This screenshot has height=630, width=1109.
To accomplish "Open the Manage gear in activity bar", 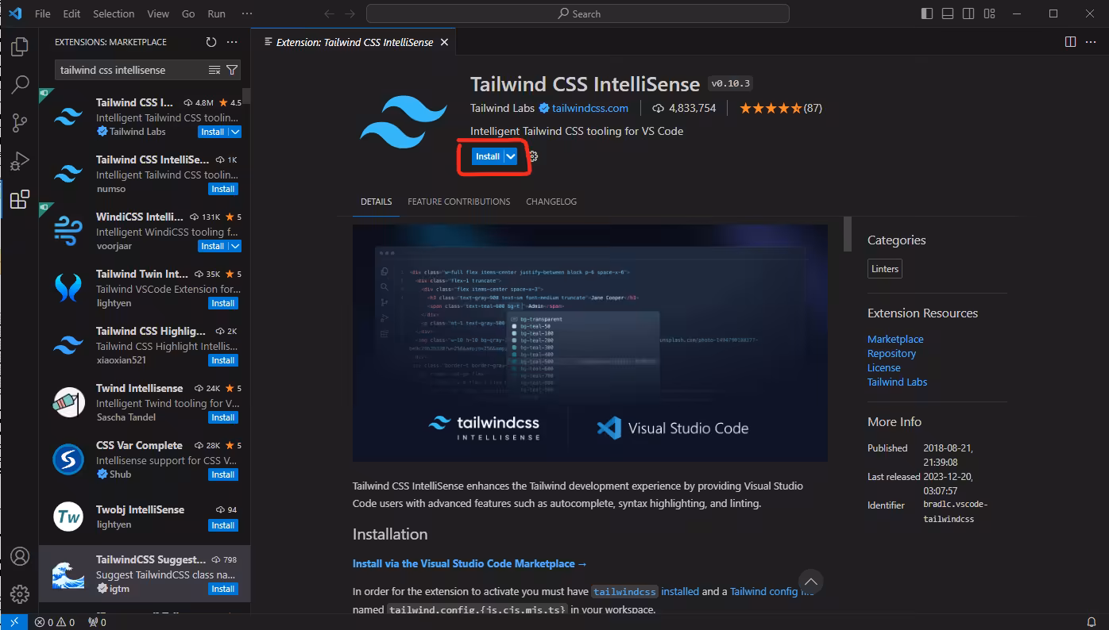I will [20, 594].
